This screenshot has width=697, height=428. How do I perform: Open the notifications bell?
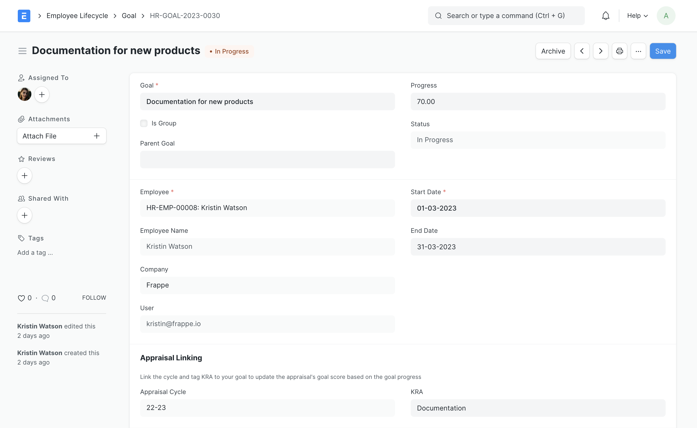[605, 16]
